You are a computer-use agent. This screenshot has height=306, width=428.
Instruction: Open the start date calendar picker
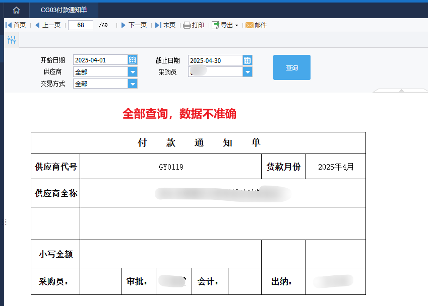click(133, 60)
